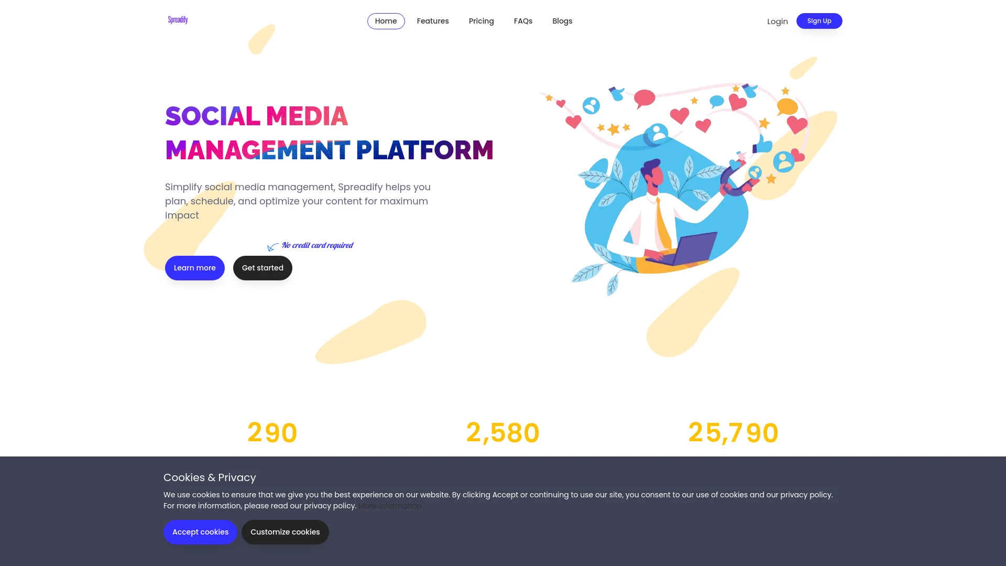Click the Pricing menu item
Viewport: 1006px width, 566px height.
point(481,21)
